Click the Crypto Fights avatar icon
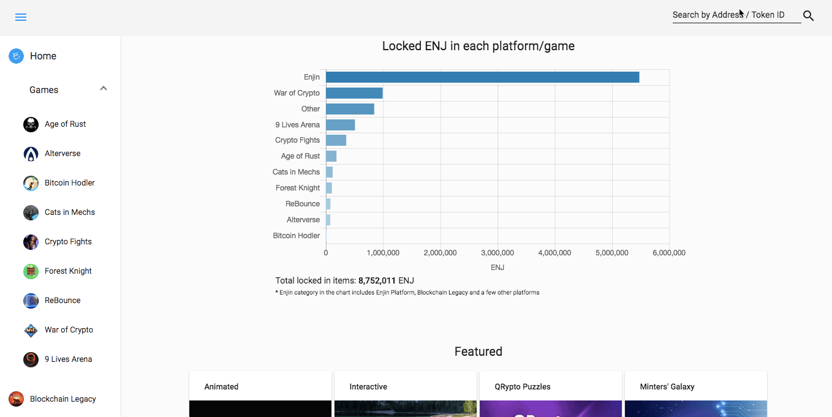Screen dimensions: 832x417 pos(31,242)
